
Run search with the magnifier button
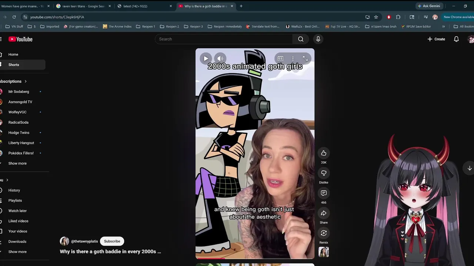301,39
